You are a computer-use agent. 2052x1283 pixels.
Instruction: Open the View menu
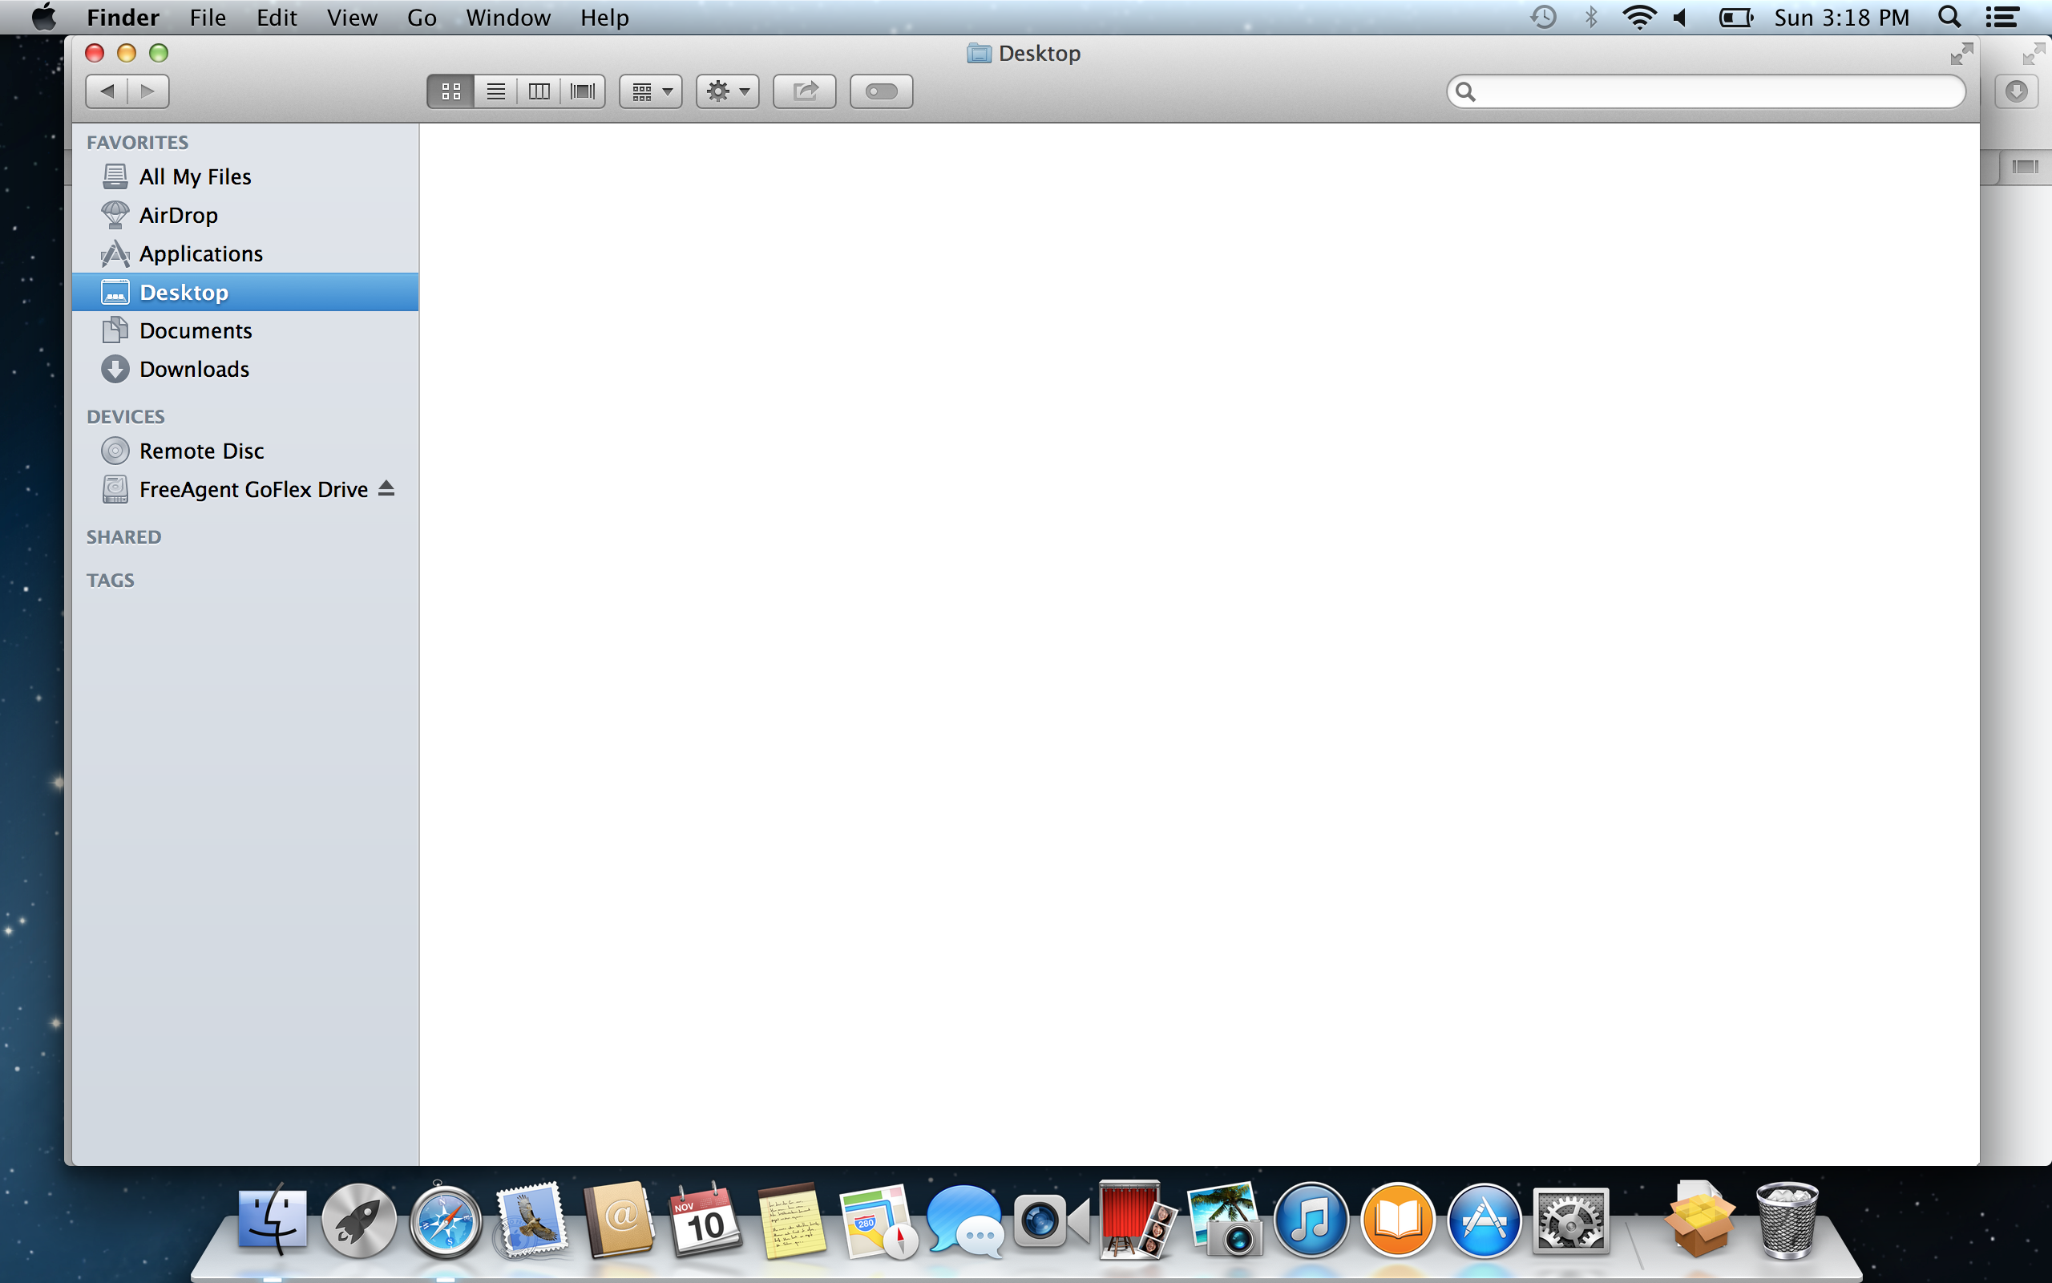click(352, 18)
